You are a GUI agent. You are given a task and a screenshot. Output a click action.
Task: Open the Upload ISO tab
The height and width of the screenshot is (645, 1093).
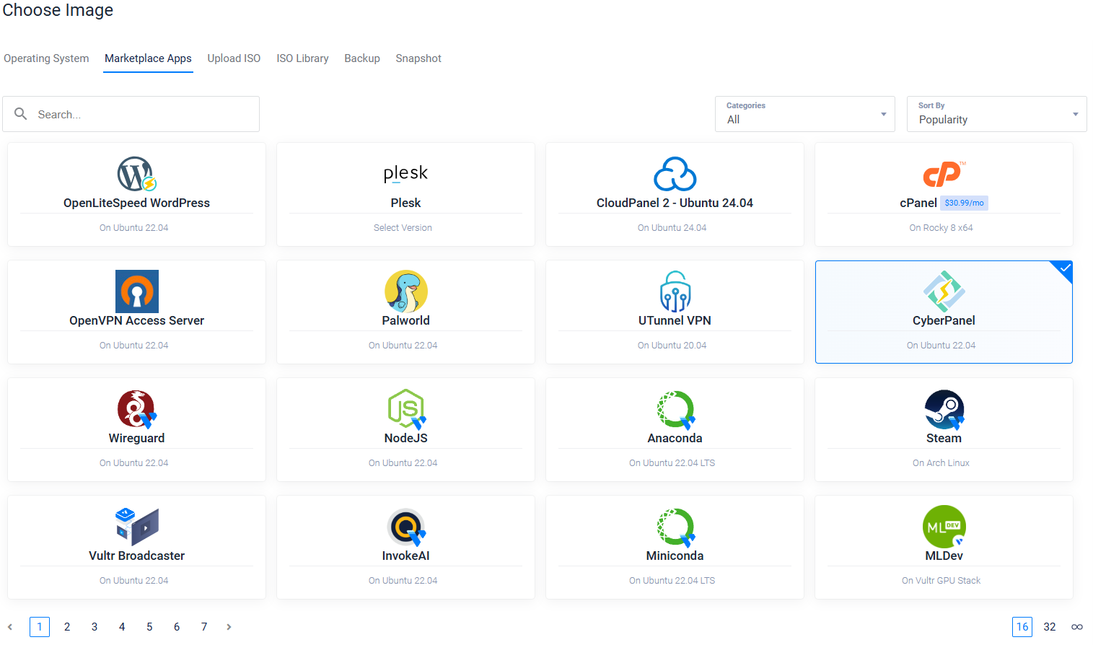pos(234,58)
